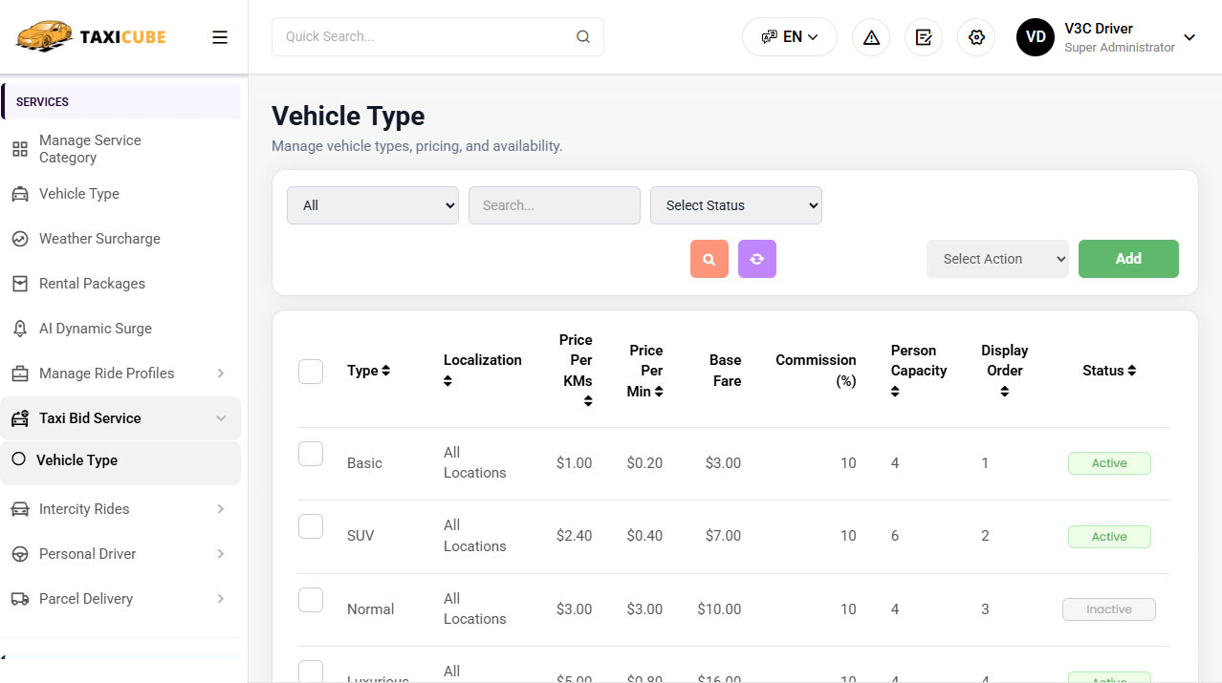Open the EN language dropdown

[790, 37]
